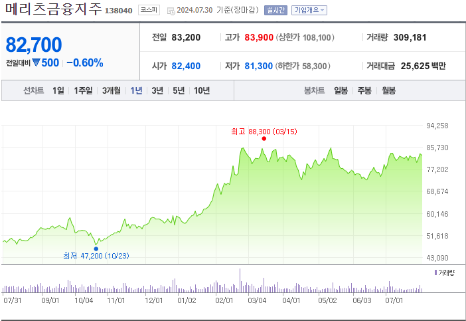Screen dimensions: 466x321
Task: Click the 11/01 x-axis date label
Action: coord(116,300)
